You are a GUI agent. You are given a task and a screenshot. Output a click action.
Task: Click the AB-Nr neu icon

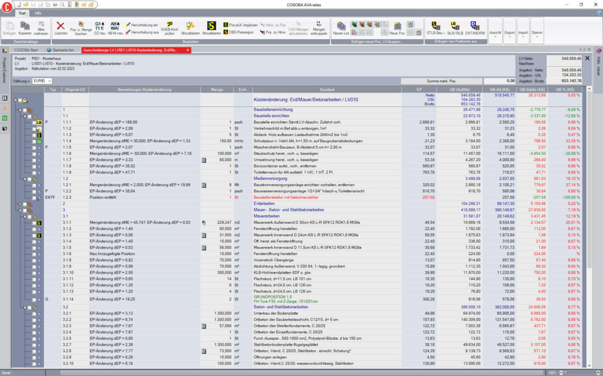coord(115,28)
